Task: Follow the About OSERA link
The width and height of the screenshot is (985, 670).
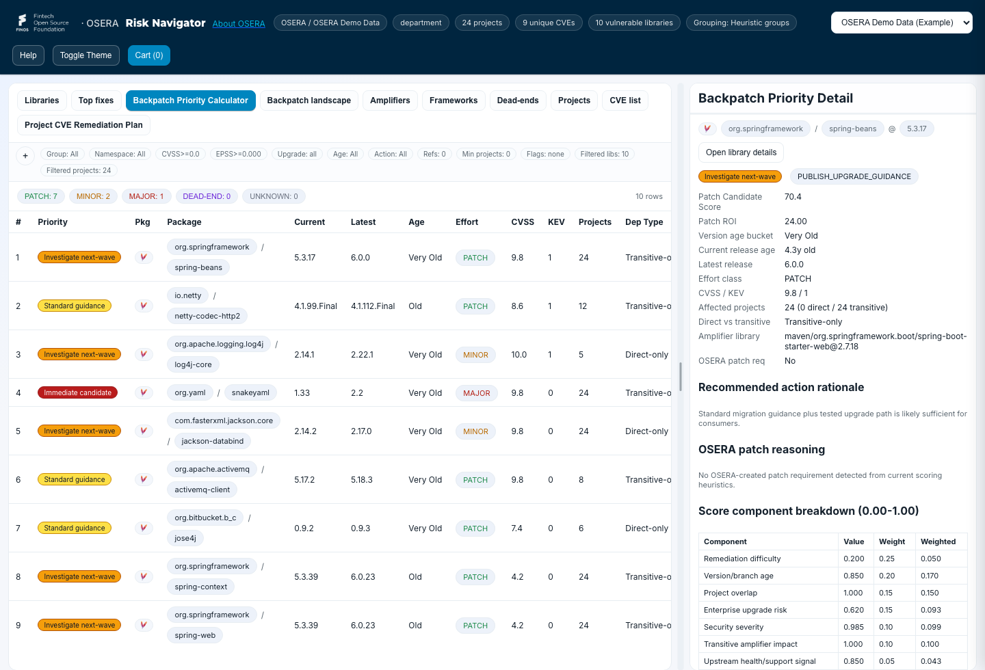Action: click(239, 23)
